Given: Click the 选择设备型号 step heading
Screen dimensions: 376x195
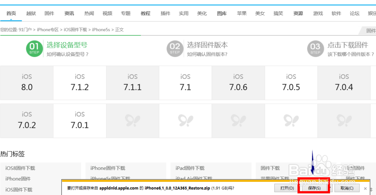Looking at the screenshot, I should point(67,45).
